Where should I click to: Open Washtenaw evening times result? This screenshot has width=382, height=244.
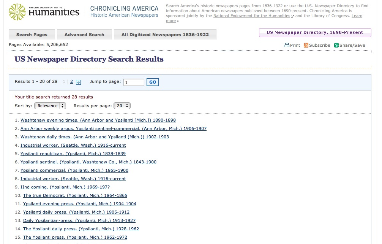(98, 120)
